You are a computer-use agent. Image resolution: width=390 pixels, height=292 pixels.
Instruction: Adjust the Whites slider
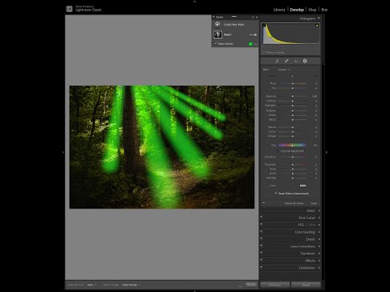292,115
